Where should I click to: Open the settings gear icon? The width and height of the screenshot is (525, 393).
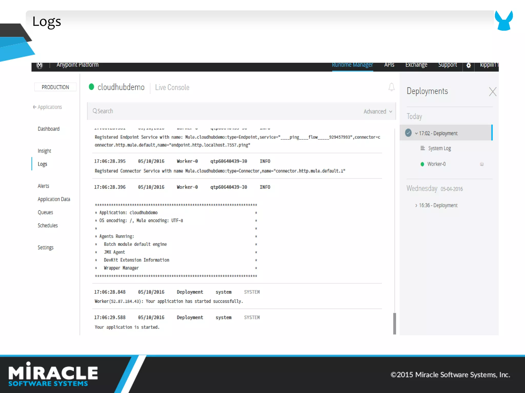click(468, 65)
